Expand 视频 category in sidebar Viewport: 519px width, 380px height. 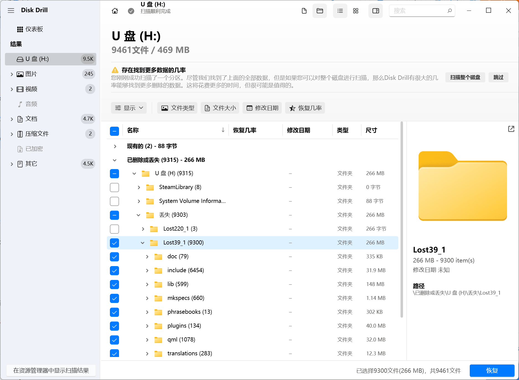(12, 89)
